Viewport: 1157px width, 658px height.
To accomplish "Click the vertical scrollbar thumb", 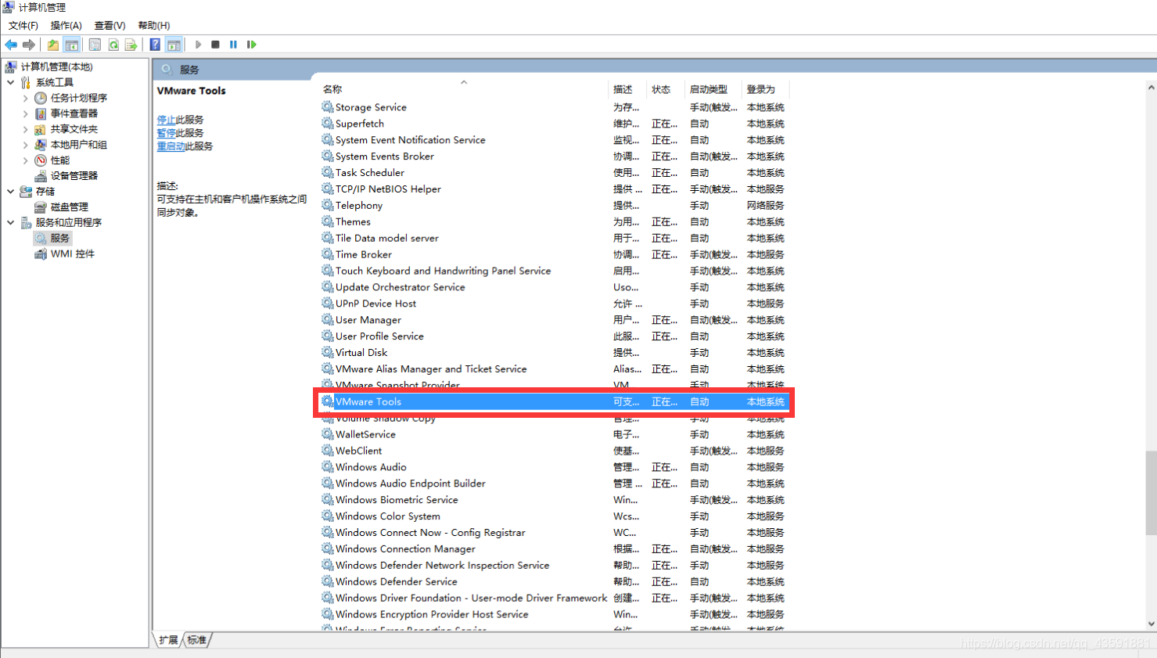I will click(1151, 493).
